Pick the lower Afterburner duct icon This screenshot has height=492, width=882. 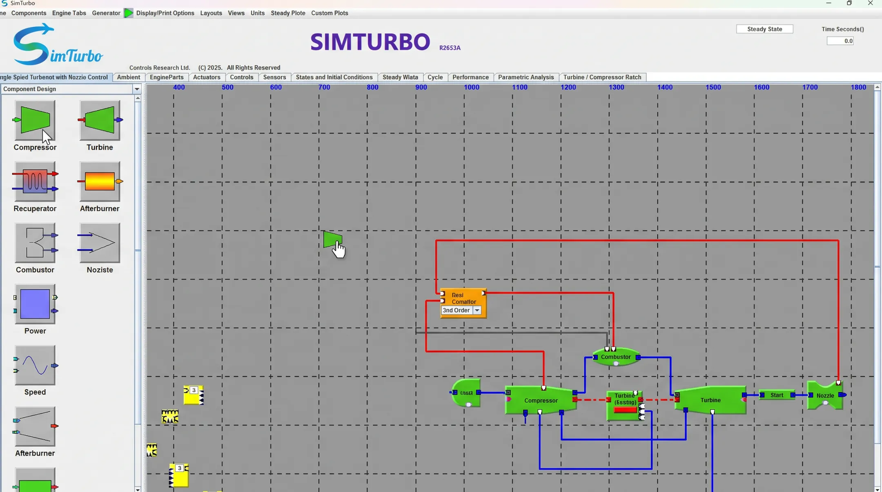35,426
